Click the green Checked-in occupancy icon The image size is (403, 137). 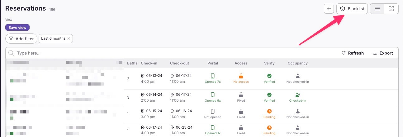click(297, 95)
